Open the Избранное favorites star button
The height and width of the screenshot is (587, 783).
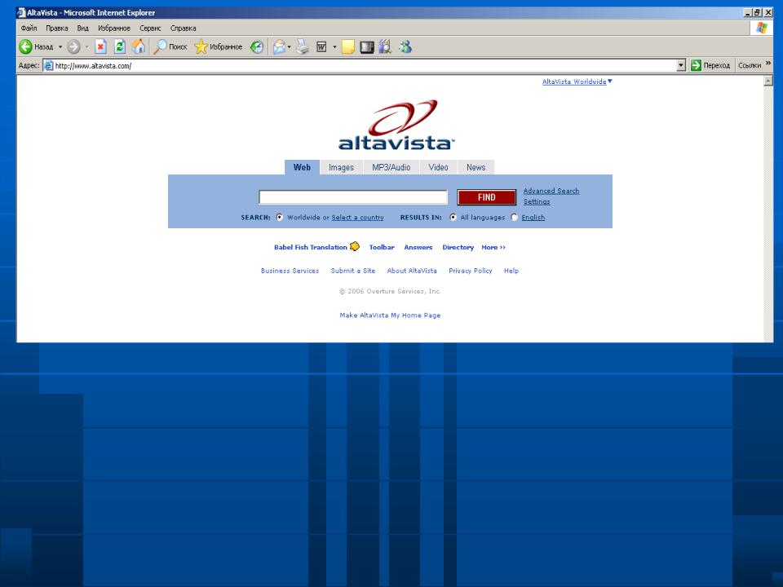(219, 47)
